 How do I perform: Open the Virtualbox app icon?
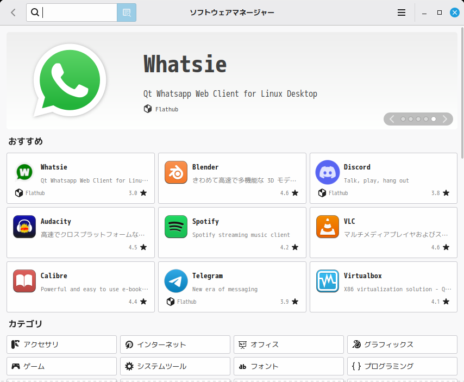point(328,281)
